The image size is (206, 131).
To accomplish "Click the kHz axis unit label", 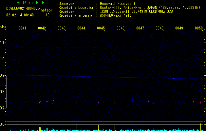I will point(3,27).
